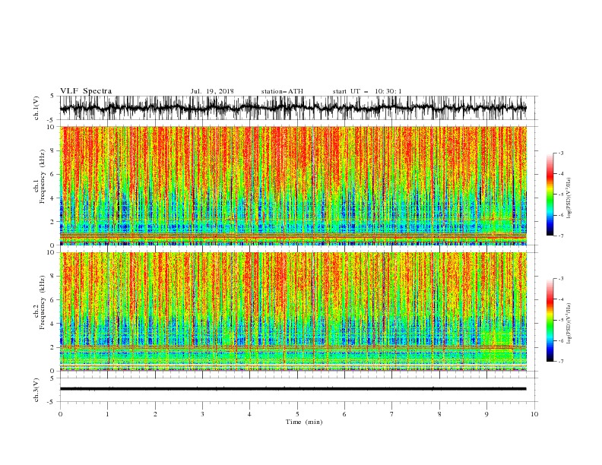Click the '-7' value on ch.2 colorbar

pos(561,362)
